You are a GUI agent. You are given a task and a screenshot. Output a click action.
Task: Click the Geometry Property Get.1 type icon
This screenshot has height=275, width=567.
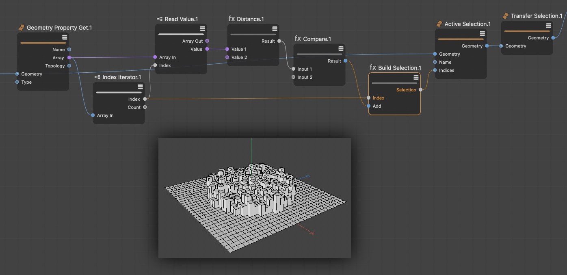tap(22, 28)
